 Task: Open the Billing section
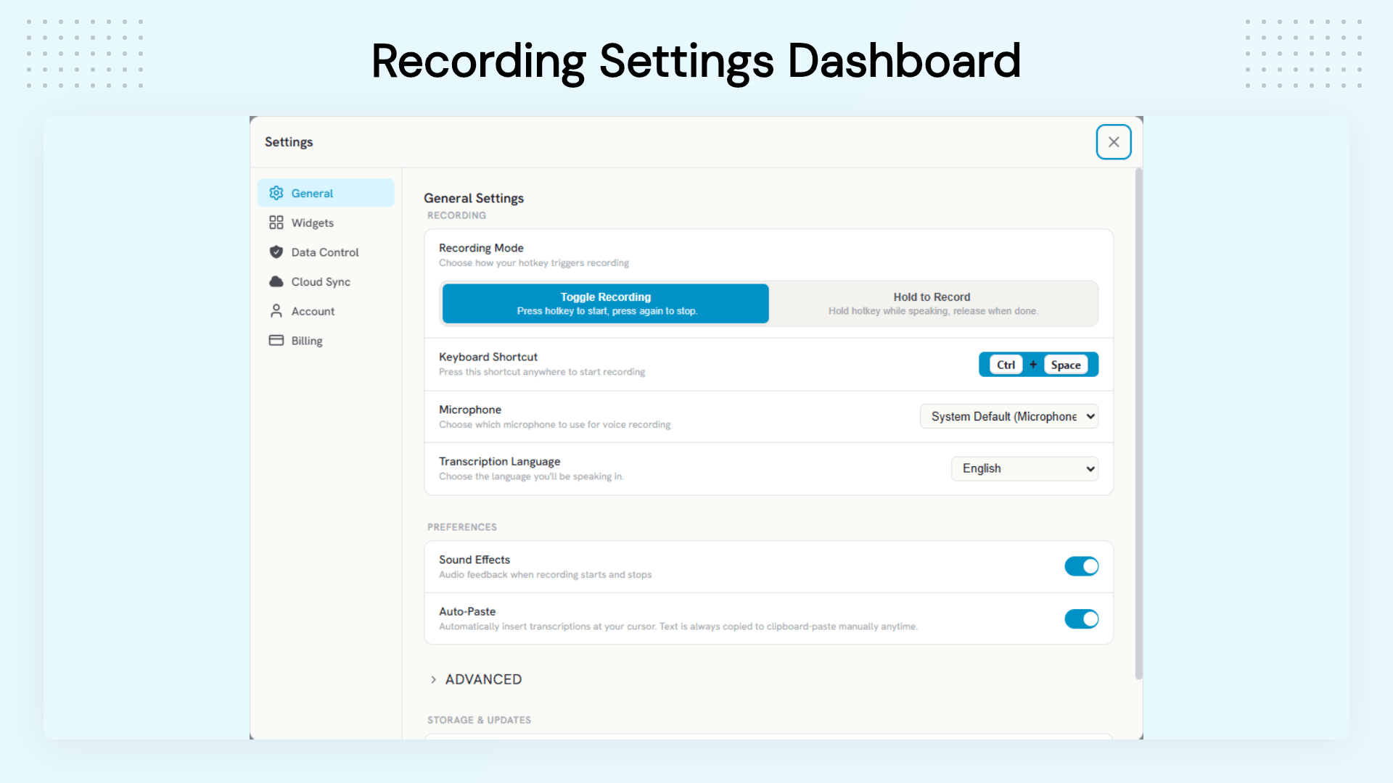[326, 341]
